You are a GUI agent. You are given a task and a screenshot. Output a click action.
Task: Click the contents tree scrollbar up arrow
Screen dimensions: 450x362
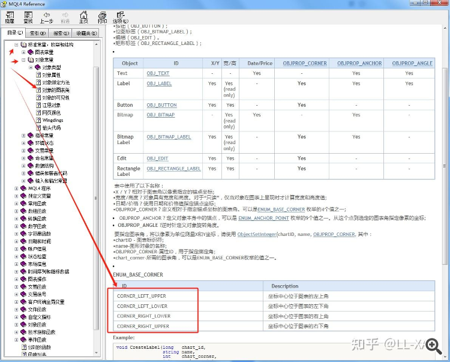click(x=96, y=44)
